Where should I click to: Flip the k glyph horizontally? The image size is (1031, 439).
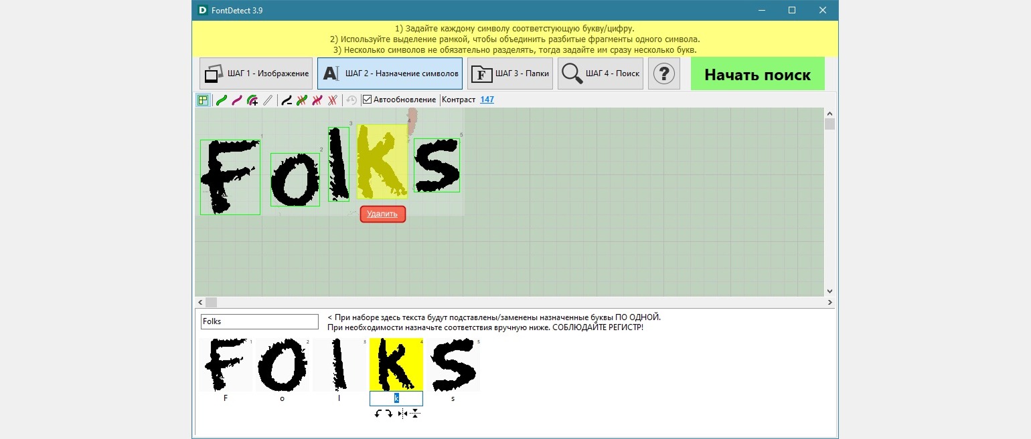point(402,414)
